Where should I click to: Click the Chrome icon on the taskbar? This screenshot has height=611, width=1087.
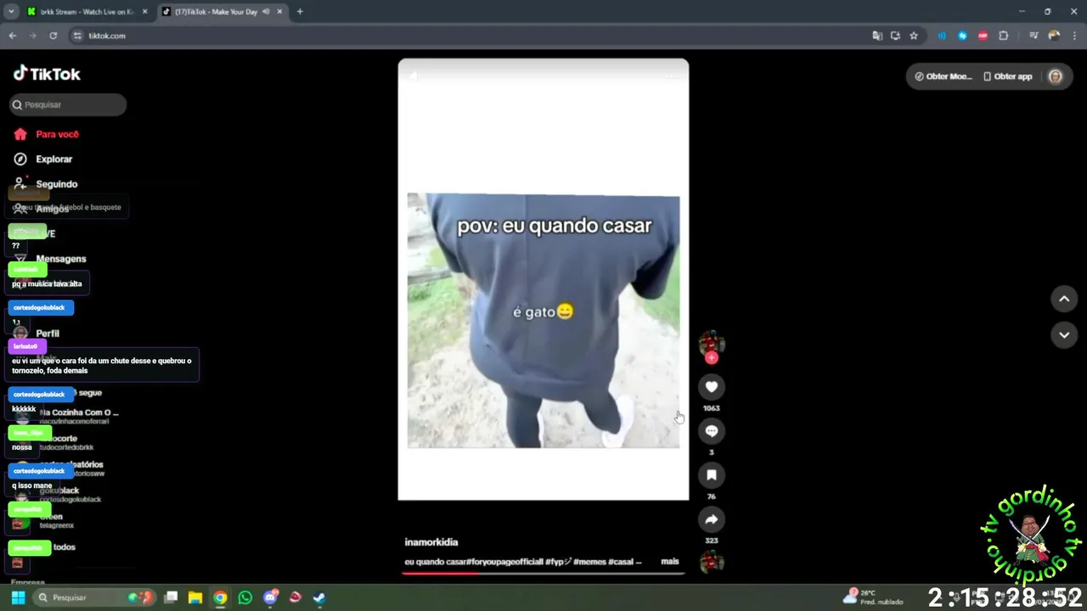pos(220,597)
